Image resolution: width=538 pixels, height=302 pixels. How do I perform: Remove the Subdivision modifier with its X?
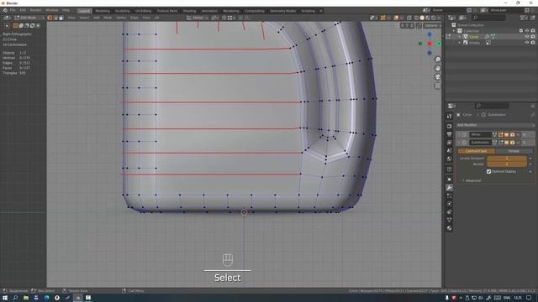pyautogui.click(x=525, y=143)
